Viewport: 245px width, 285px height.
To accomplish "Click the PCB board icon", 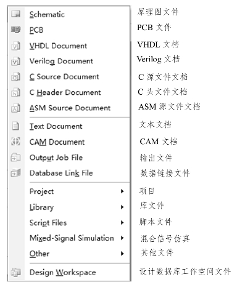I will click(x=16, y=30).
